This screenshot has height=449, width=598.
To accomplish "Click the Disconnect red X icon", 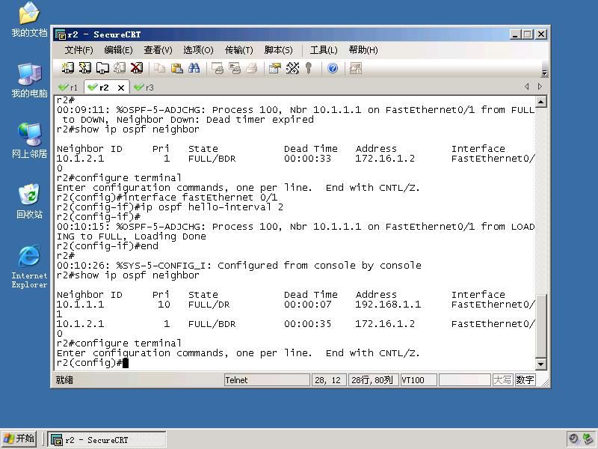I will coord(137,68).
